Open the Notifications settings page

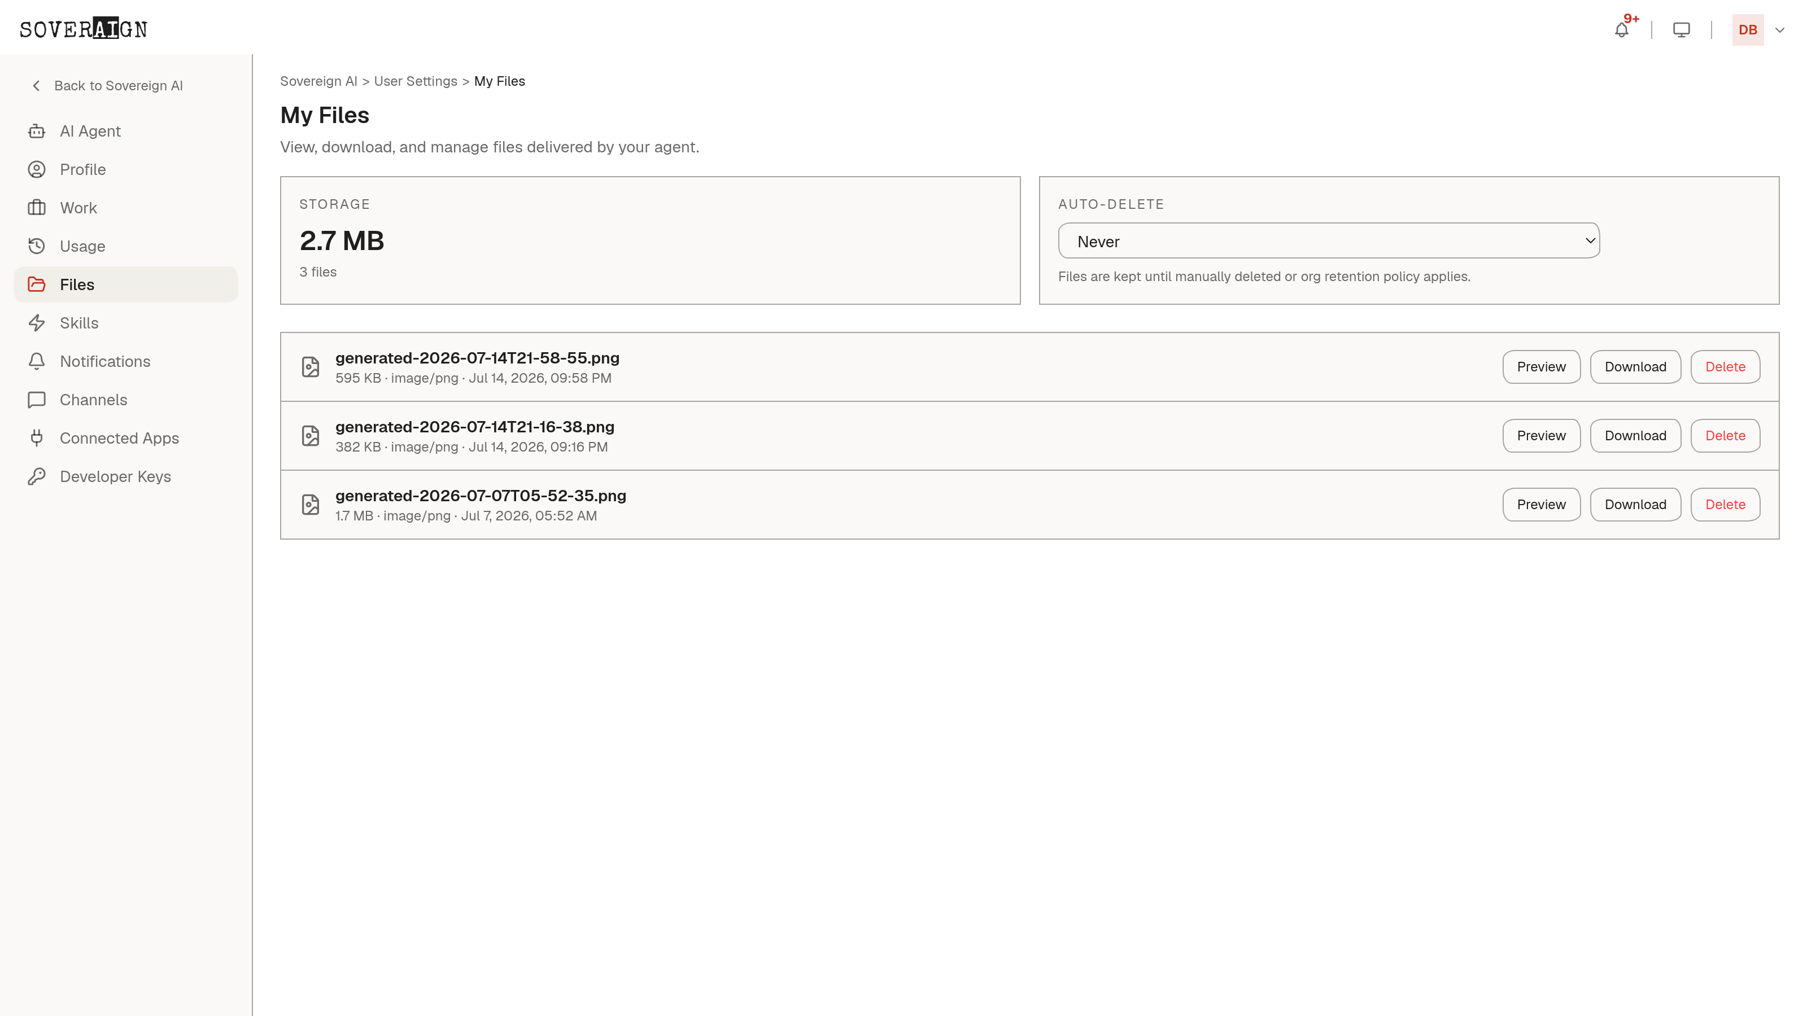(x=125, y=361)
